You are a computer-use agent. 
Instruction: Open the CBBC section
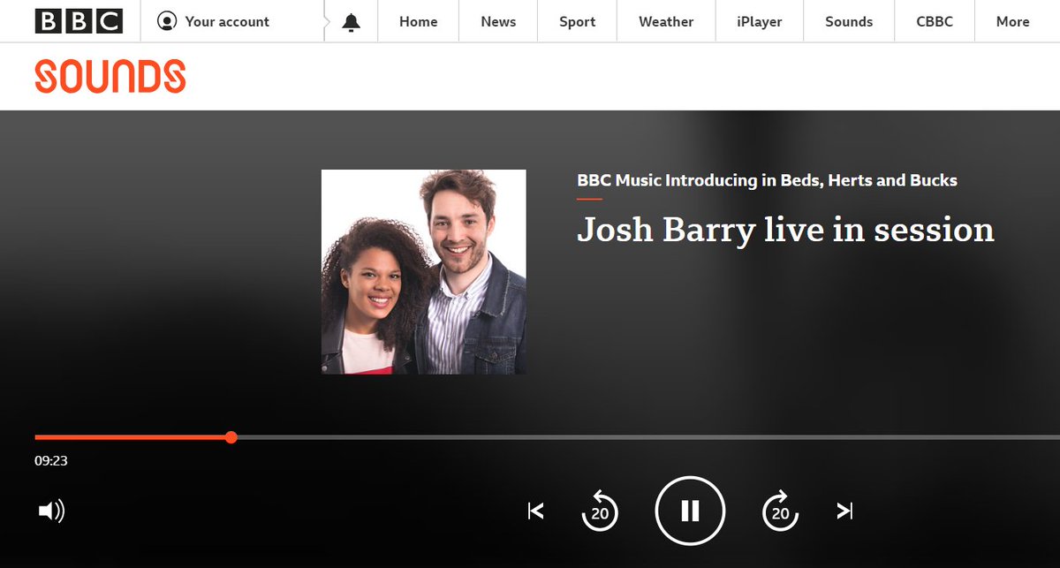point(934,21)
